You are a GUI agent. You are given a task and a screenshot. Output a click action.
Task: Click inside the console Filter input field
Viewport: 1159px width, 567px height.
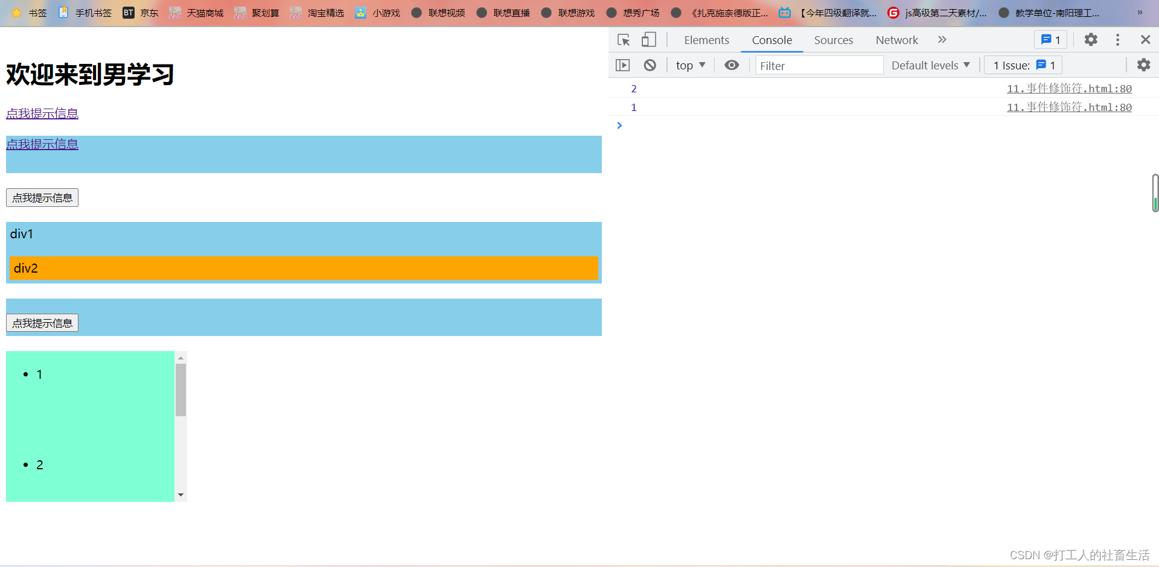point(819,65)
